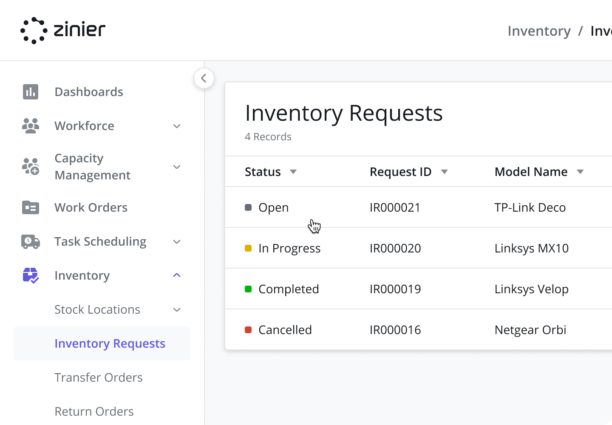Click the Capacity Management label

click(92, 167)
